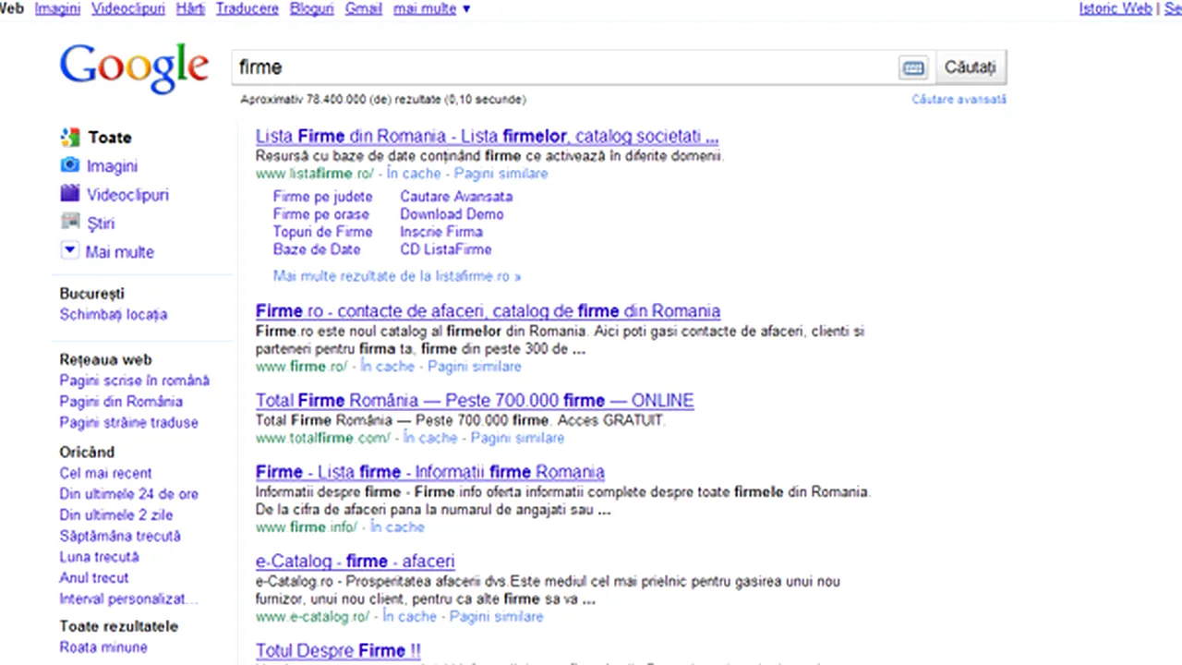The height and width of the screenshot is (665, 1182).
Task: Open Firme pe judete sitelink
Action: (x=322, y=197)
